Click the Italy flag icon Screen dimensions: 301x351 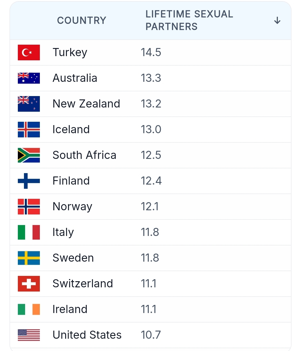click(x=29, y=232)
